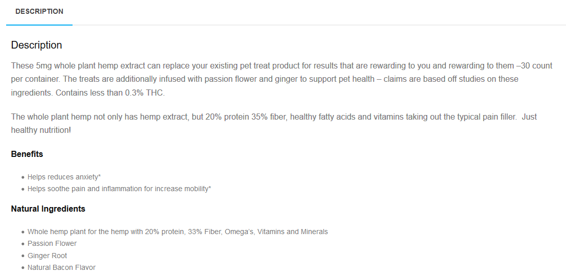Click the Natural Bacon Flavor item
This screenshot has width=566, height=275.
pos(61,267)
